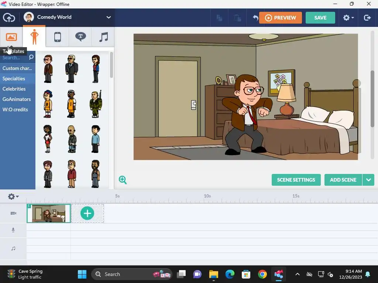Launch Microsoft Edge from taskbar

coord(230,274)
